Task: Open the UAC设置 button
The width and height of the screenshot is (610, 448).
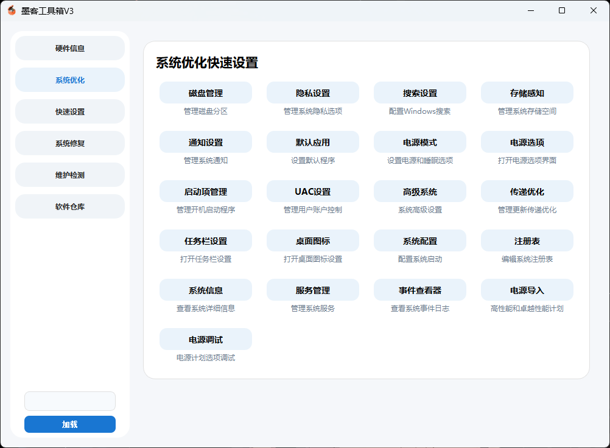Action: click(x=313, y=192)
